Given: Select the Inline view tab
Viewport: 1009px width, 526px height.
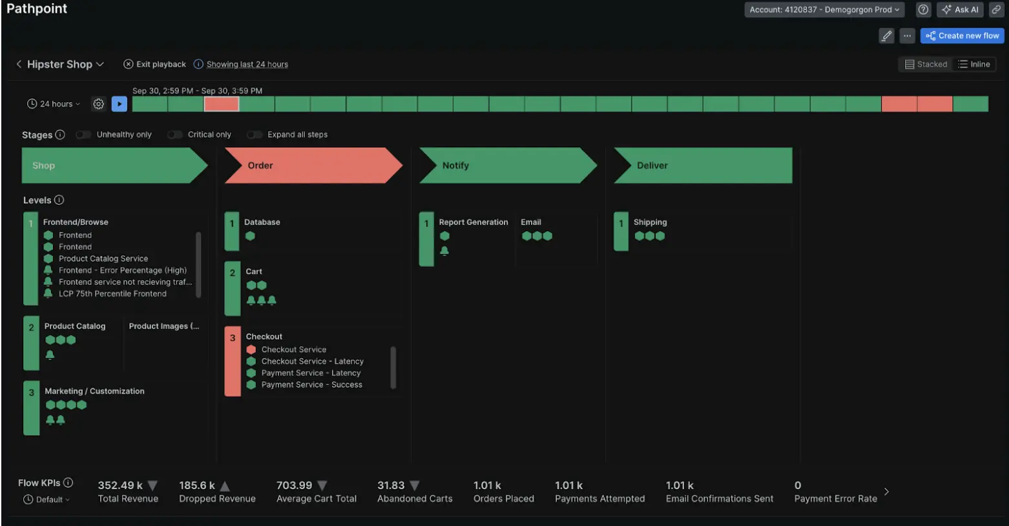Looking at the screenshot, I should coord(974,64).
